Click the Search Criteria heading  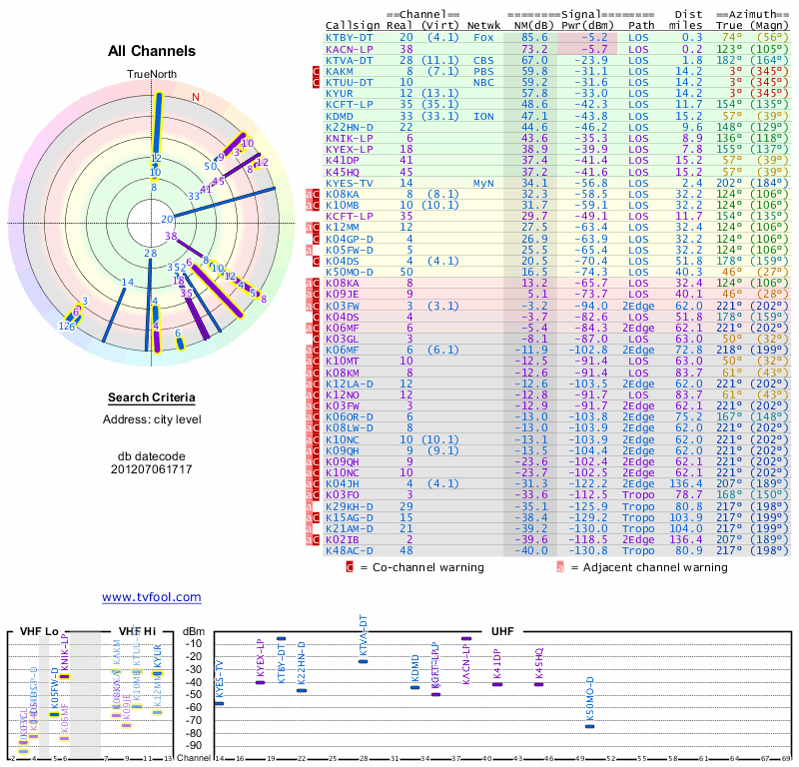(x=152, y=397)
